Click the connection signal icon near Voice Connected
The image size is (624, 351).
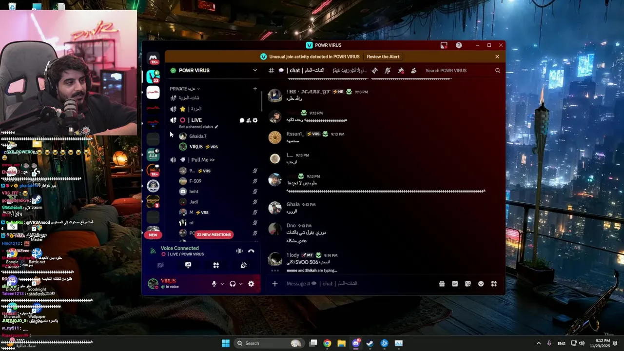[x=153, y=251]
